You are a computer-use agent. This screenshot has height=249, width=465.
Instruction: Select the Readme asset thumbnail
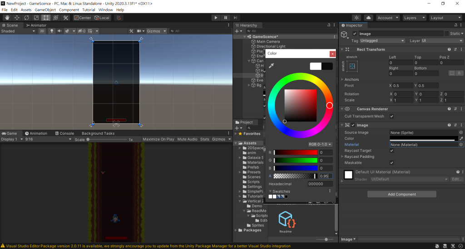click(286, 222)
